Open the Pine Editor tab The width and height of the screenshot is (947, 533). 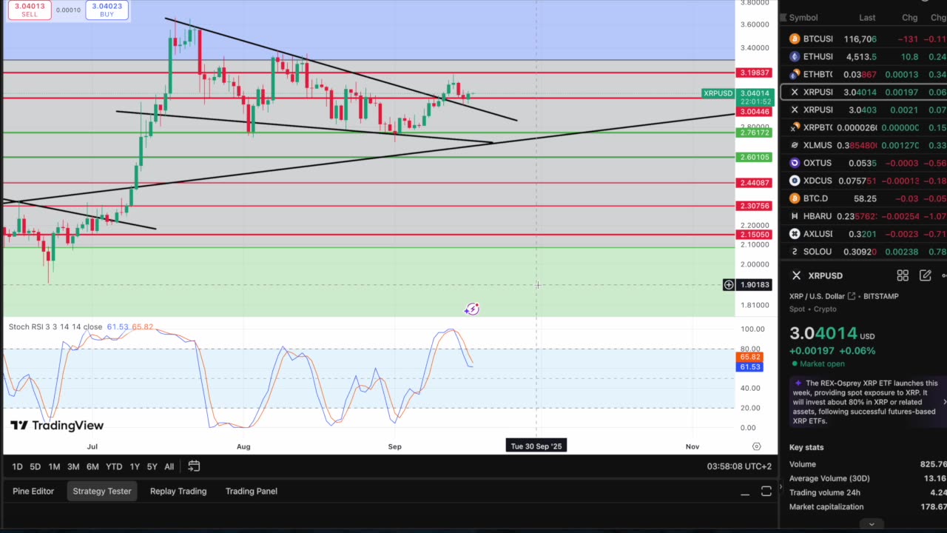[33, 492]
